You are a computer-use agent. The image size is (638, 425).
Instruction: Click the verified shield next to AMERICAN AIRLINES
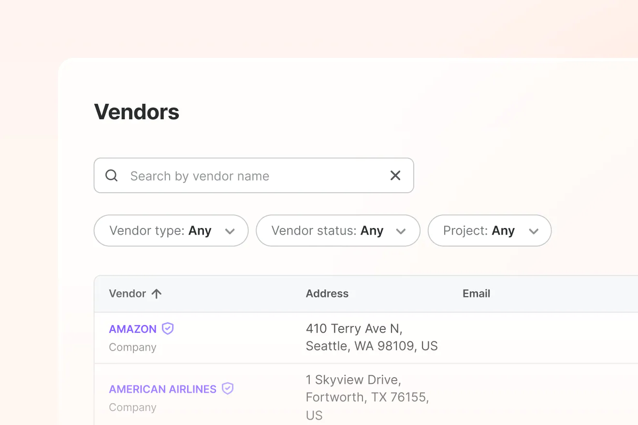point(228,388)
